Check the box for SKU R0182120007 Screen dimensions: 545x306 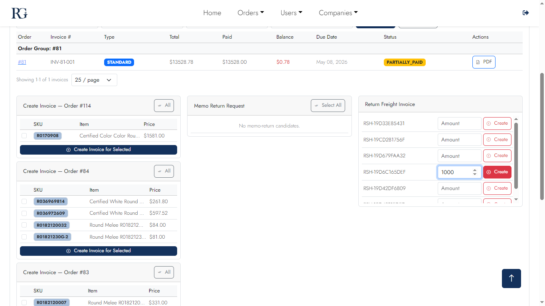24,302
